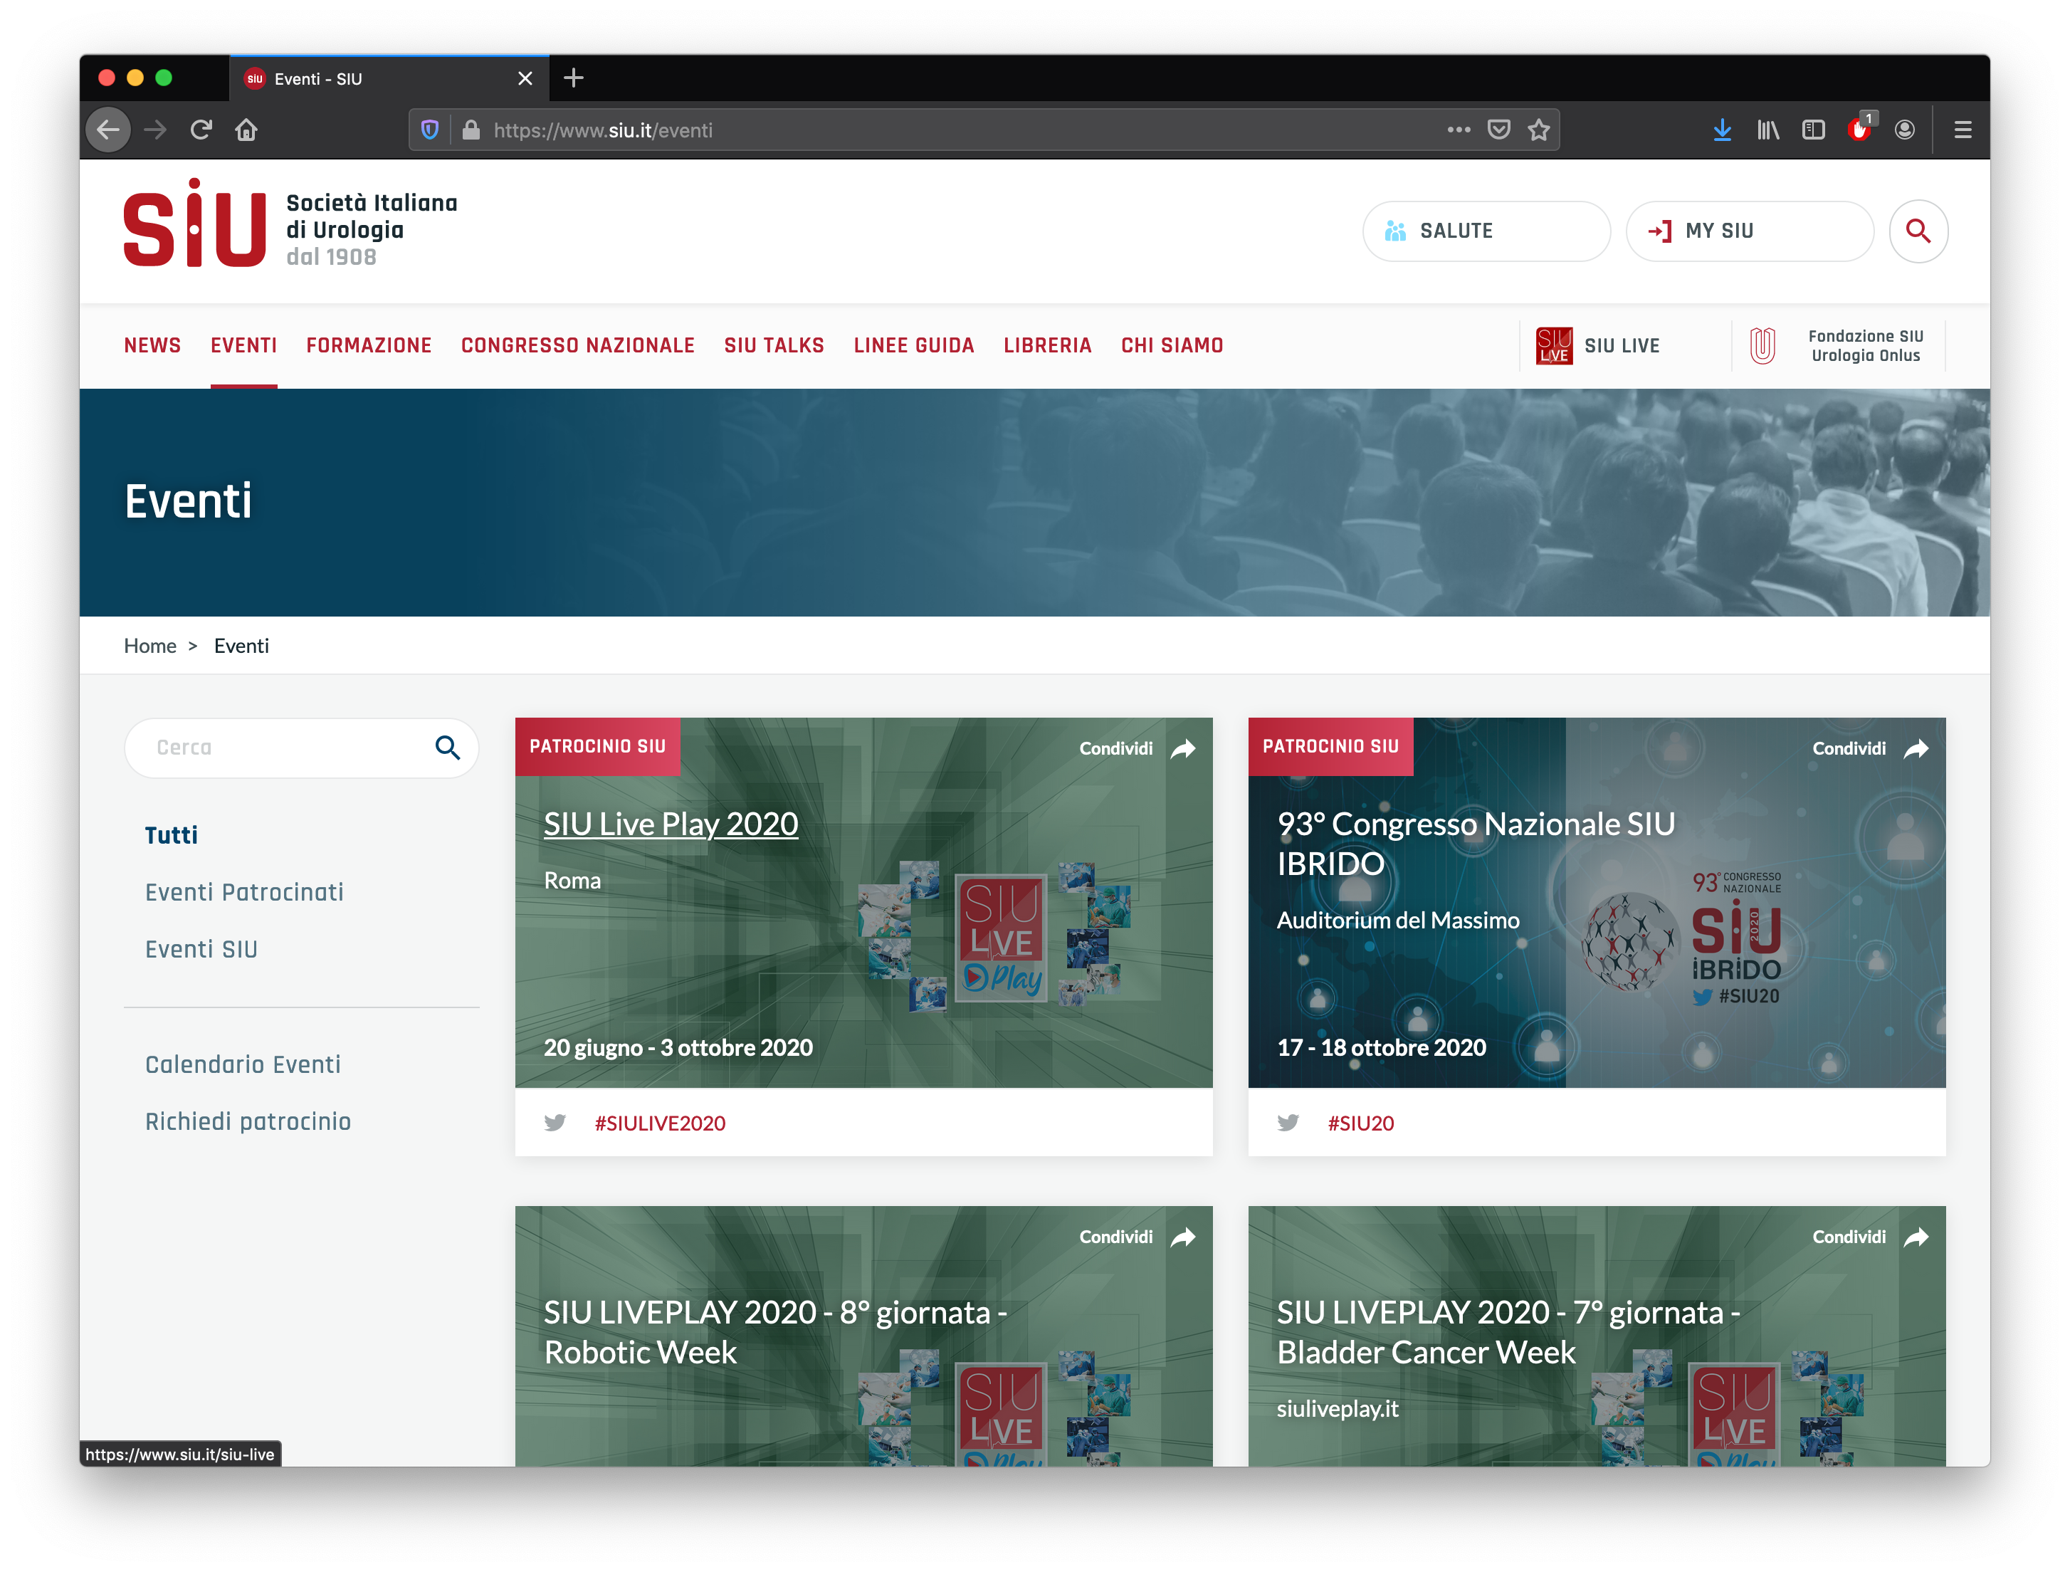Open the SIU LIVE link

point(1598,345)
